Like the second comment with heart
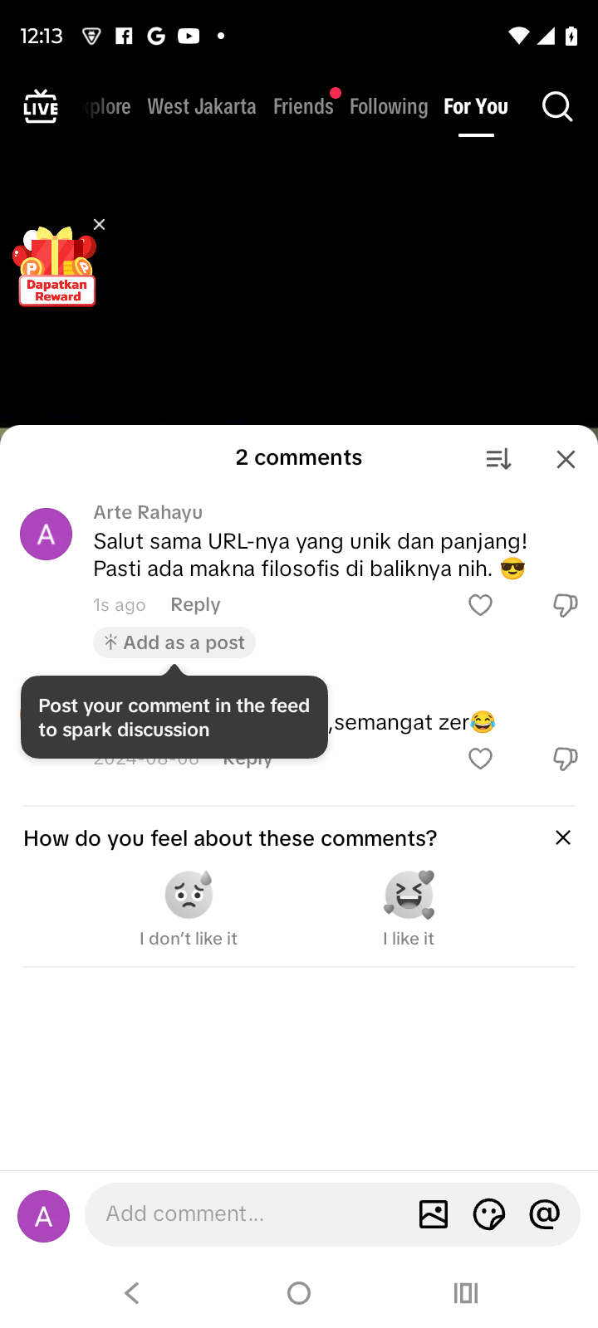The width and height of the screenshot is (598, 1328). point(480,759)
